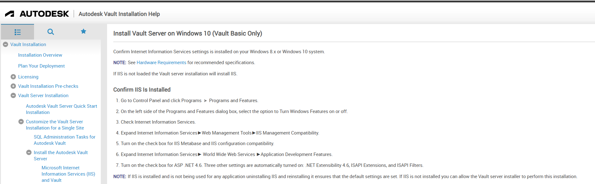
Task: Expand Vault Installation Pre-checks
Action: [13, 86]
